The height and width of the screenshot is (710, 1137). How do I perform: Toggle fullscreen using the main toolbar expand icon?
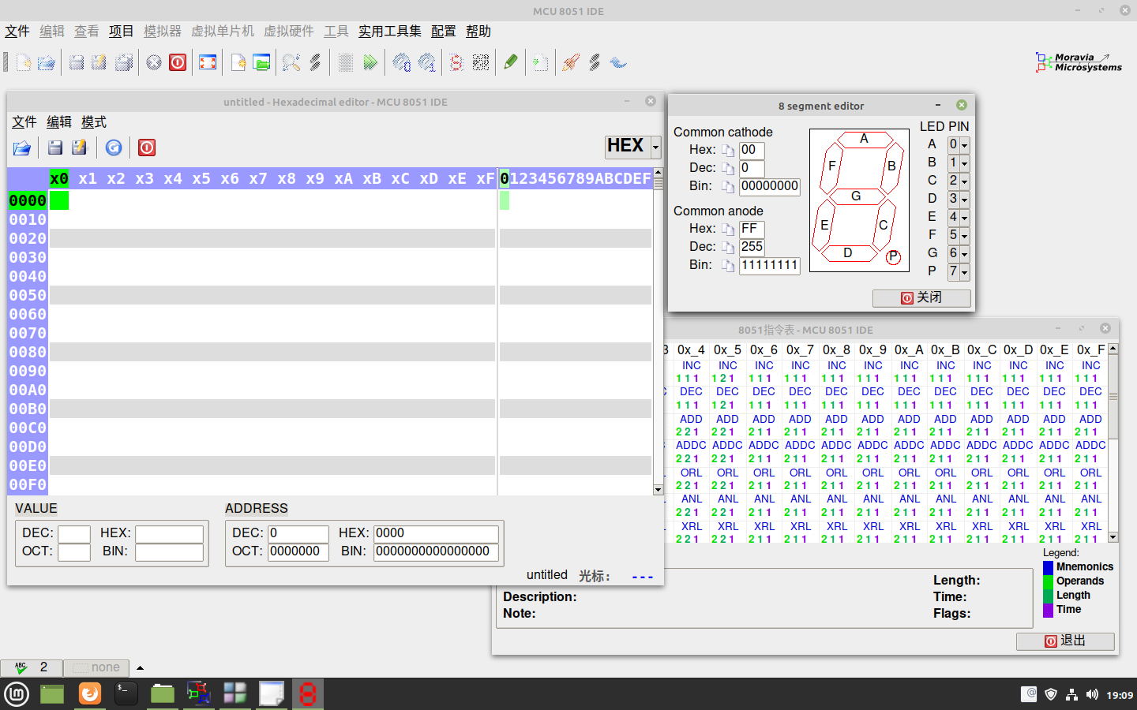208,62
